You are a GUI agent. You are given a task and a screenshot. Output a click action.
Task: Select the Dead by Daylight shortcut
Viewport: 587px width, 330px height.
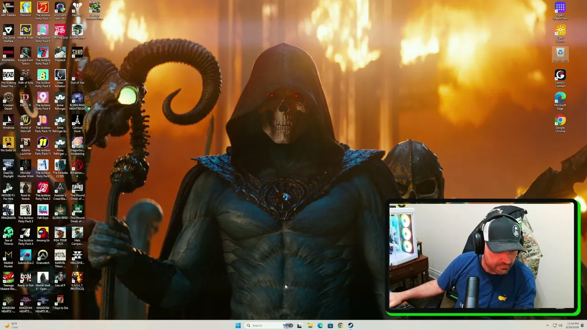point(8,168)
